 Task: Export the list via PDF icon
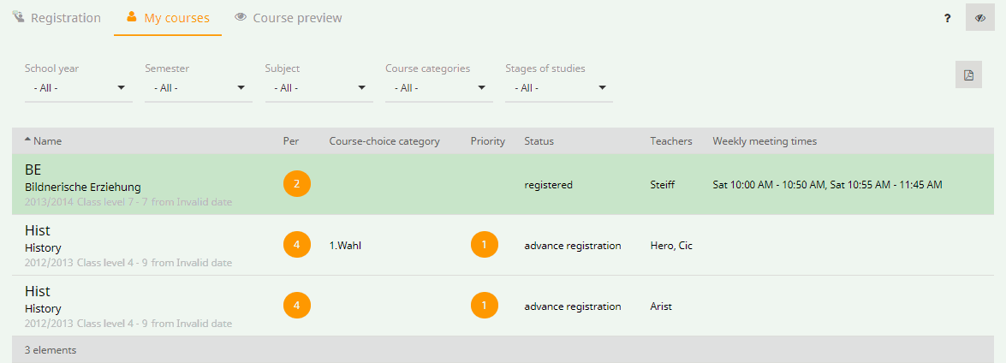click(x=968, y=75)
